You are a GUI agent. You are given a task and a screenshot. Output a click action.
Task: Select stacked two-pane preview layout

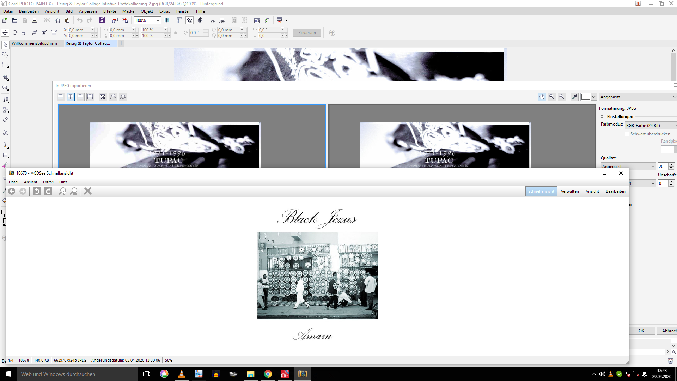80,97
